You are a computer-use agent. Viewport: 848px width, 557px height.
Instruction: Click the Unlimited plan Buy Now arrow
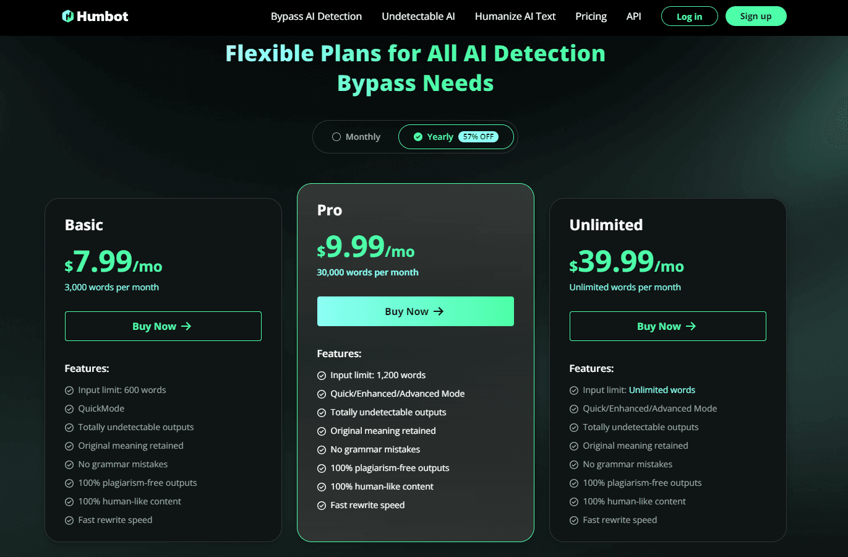click(x=691, y=326)
